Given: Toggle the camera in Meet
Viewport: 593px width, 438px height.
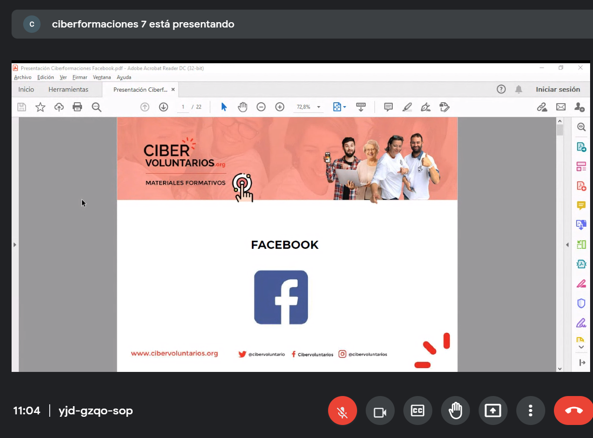Looking at the screenshot, I should 380,411.
